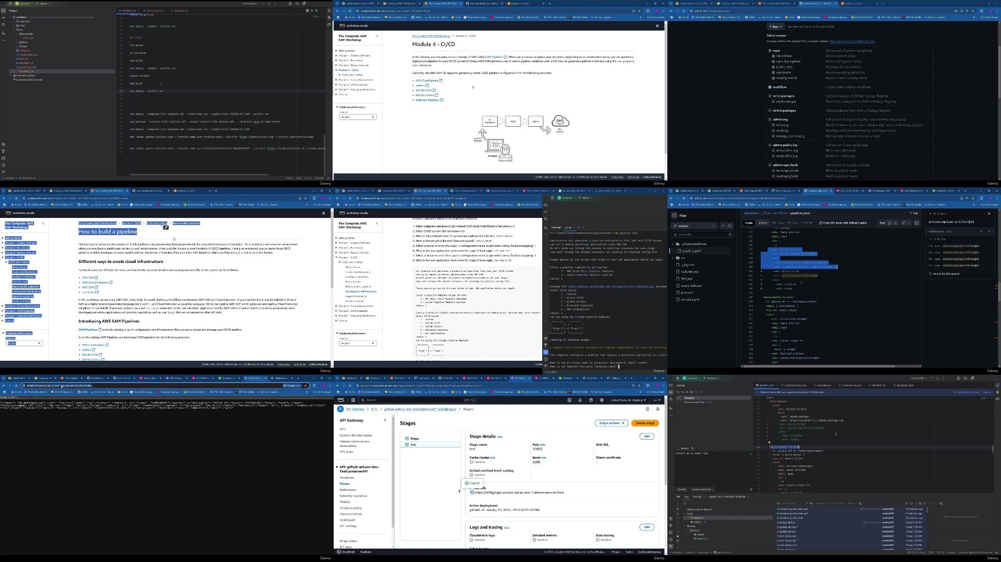Open English language dropdown on Module 4 - CI/CD page

(358, 117)
